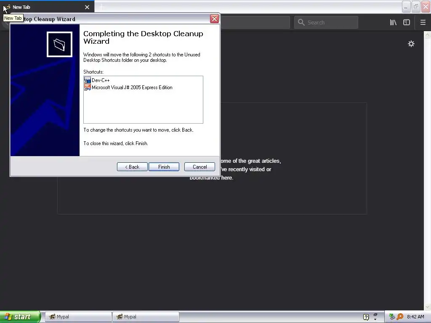Click scrollbar up arrow on browser page
The image size is (431, 323).
[x=427, y=34]
